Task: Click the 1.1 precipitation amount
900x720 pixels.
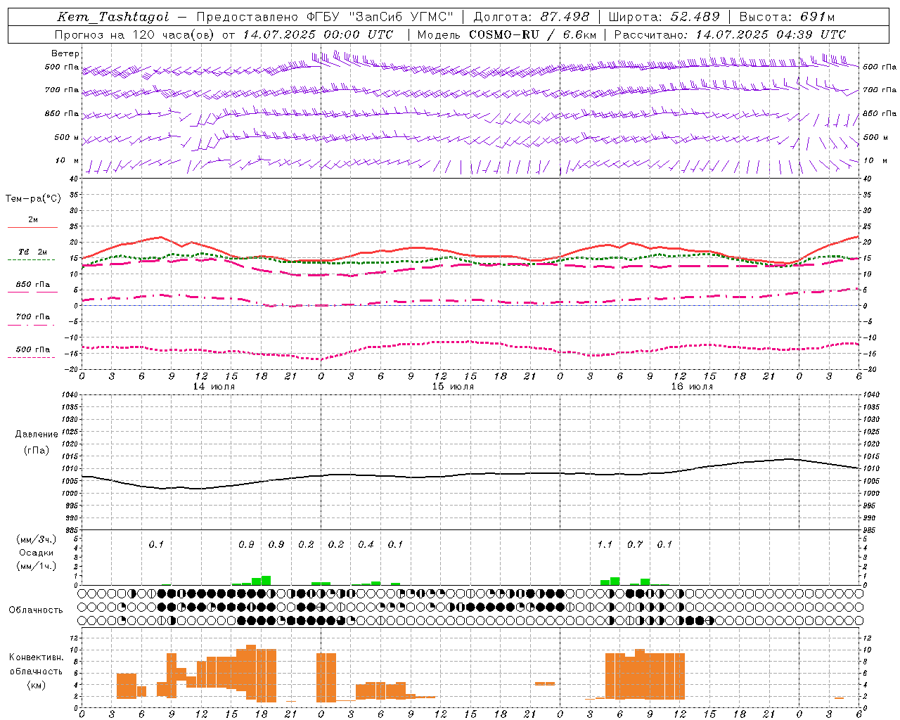Action: [605, 544]
